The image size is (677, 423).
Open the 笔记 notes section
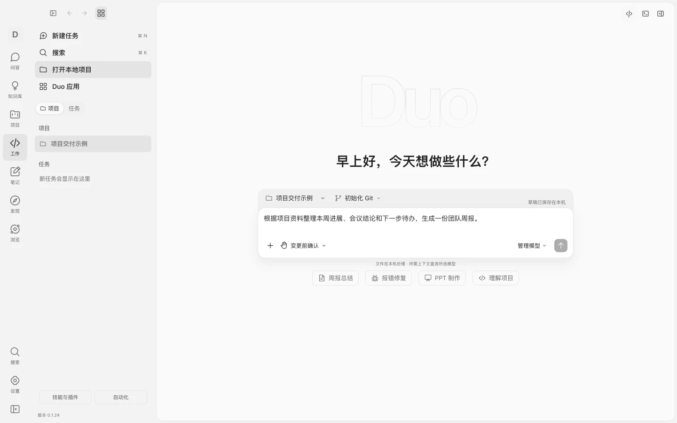(x=15, y=176)
